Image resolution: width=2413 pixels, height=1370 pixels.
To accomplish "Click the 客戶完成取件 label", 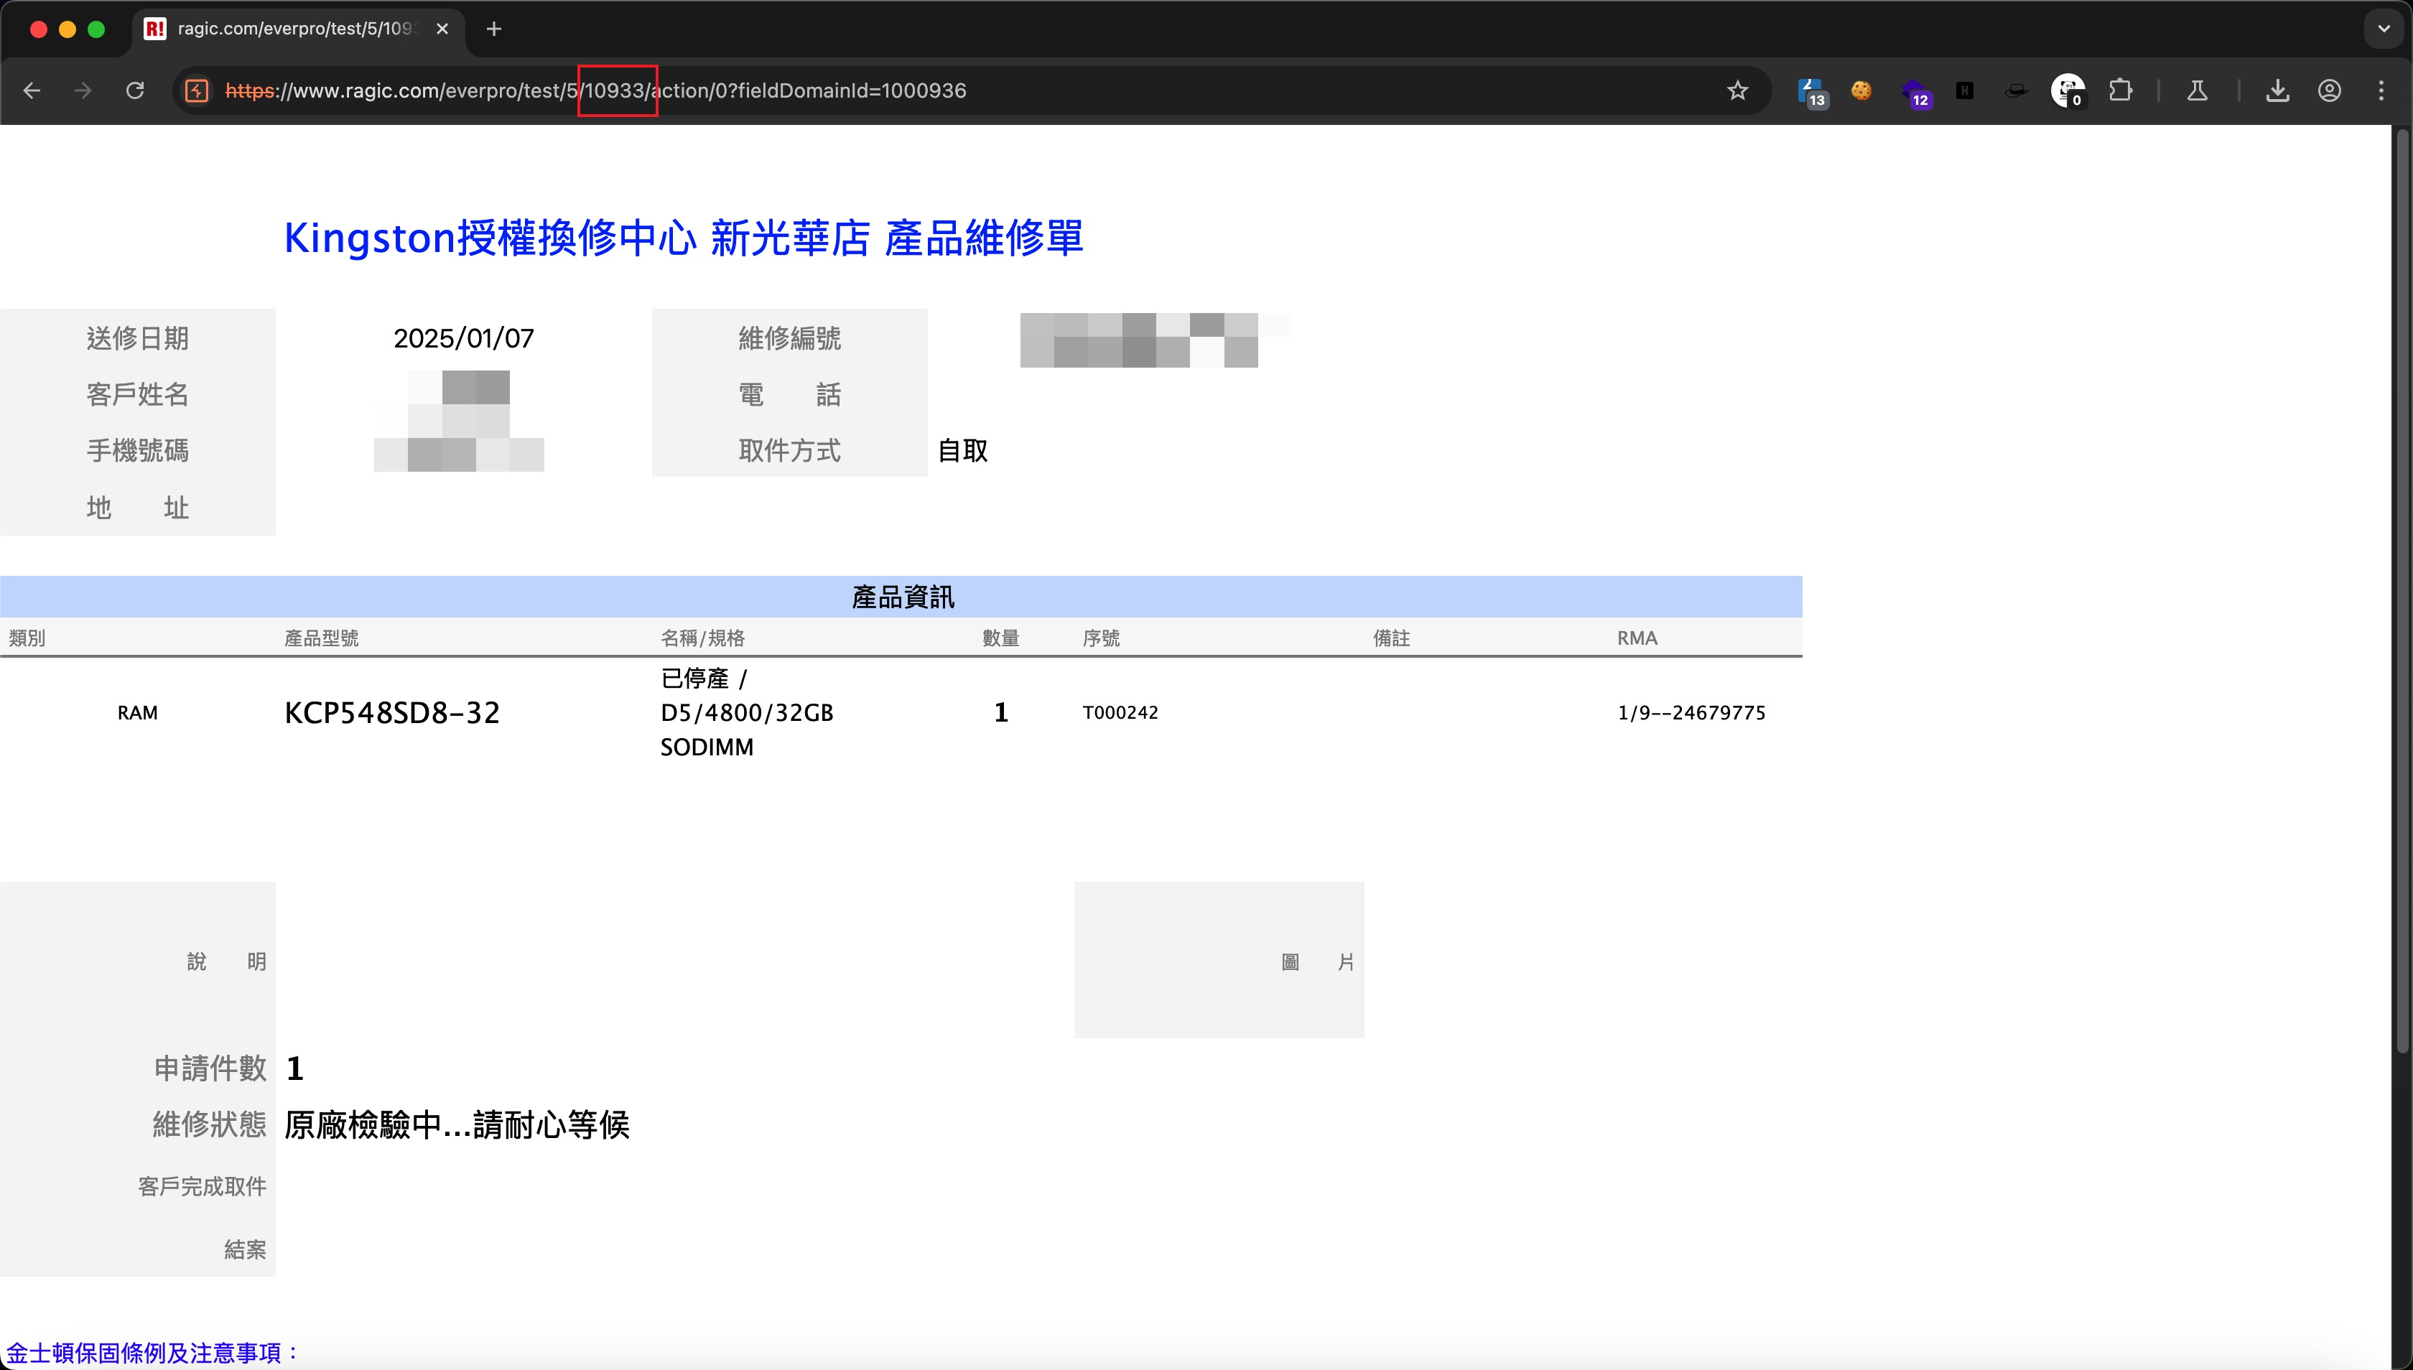I will (203, 1186).
